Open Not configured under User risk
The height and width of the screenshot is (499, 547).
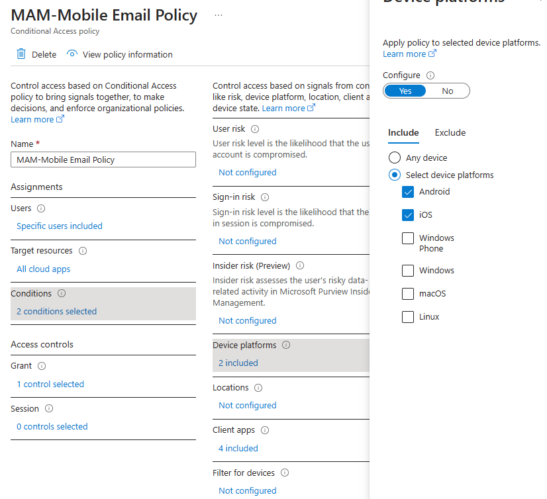[x=248, y=172]
